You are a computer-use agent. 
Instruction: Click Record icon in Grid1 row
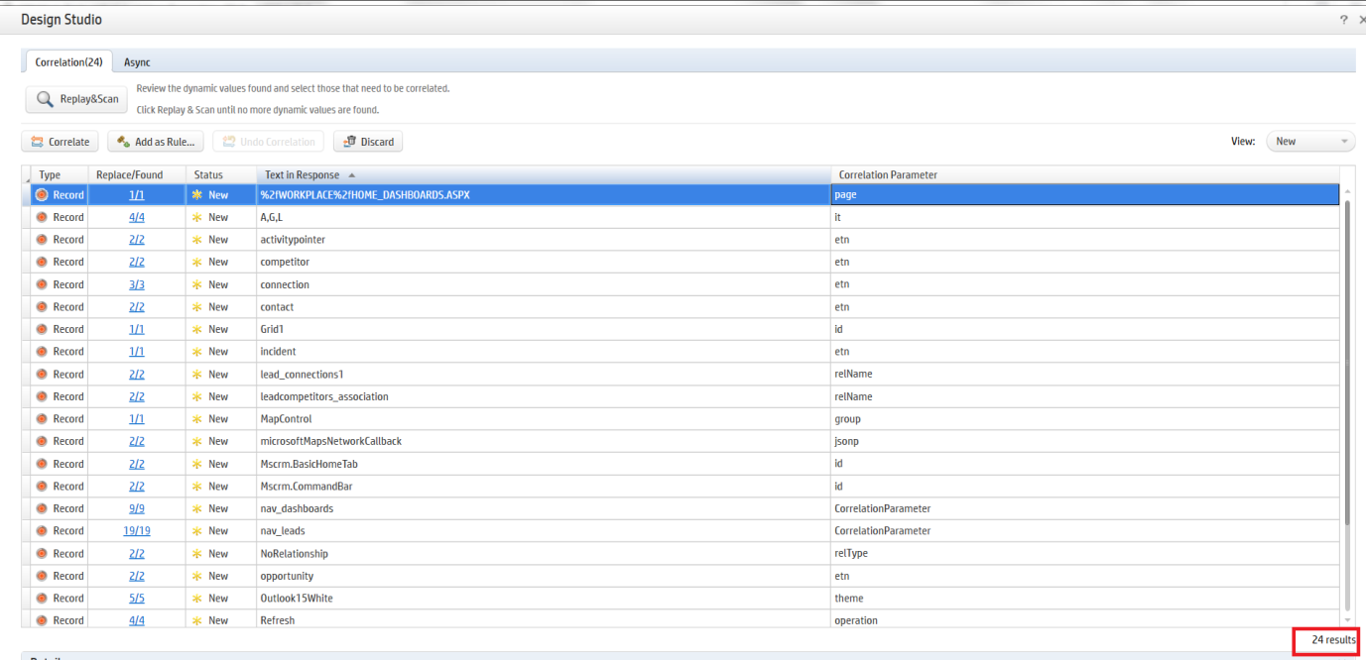42,329
